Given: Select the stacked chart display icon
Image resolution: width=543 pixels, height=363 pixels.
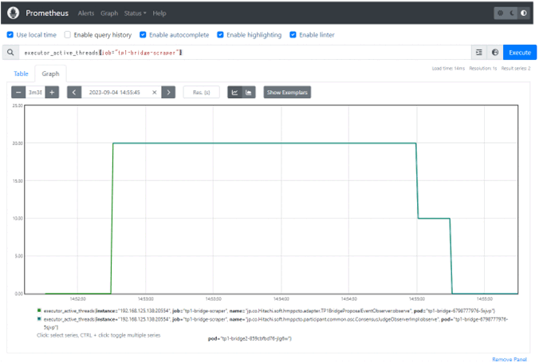Looking at the screenshot, I should point(249,92).
